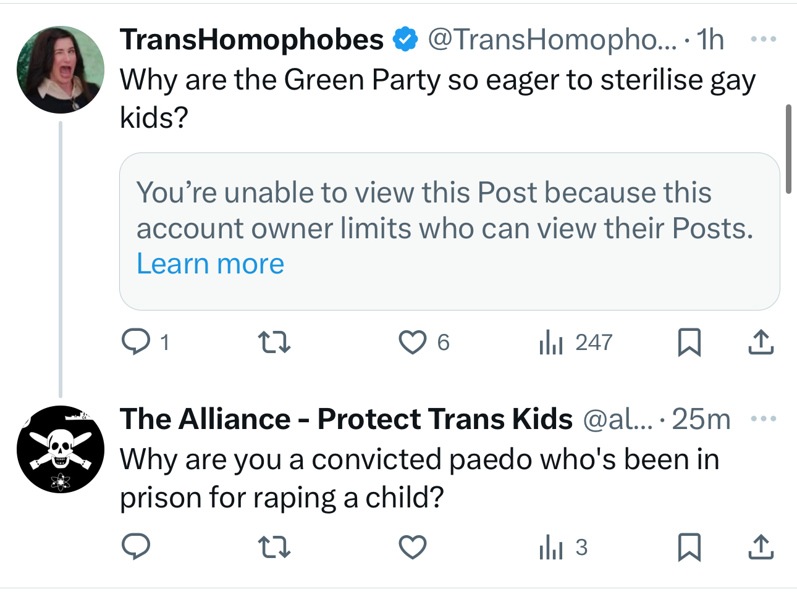Like The Alliance reply
The image size is (797, 592).
click(x=413, y=547)
